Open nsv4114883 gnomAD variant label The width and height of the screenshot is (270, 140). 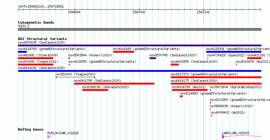click(213, 93)
